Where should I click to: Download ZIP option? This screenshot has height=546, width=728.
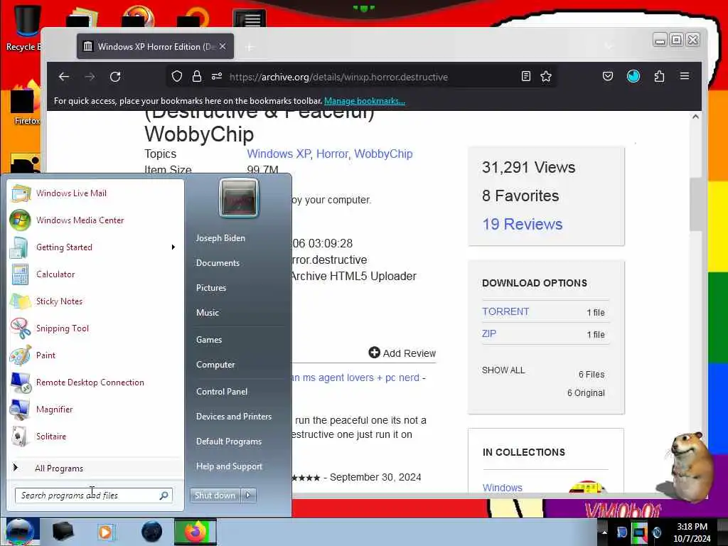click(x=489, y=333)
